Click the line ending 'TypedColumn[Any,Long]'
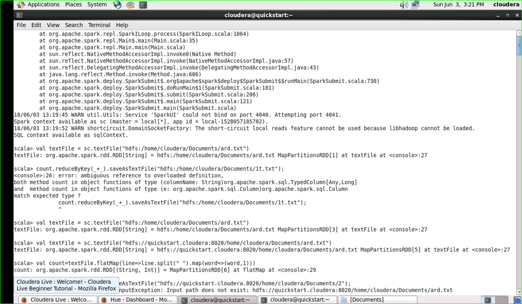The image size is (522, 304). tap(185, 182)
